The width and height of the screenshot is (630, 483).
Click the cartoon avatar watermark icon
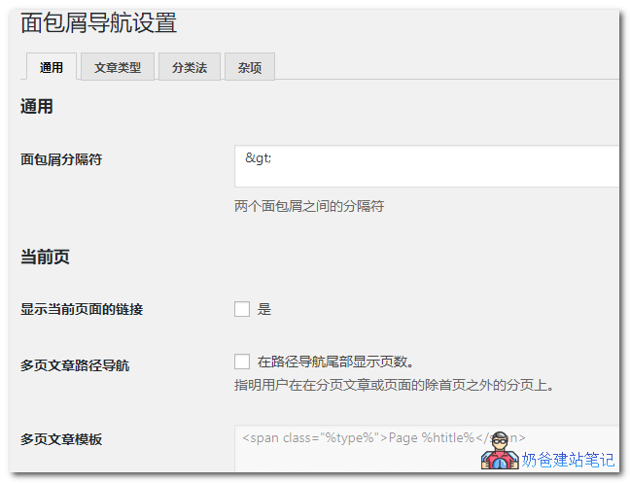point(499,457)
